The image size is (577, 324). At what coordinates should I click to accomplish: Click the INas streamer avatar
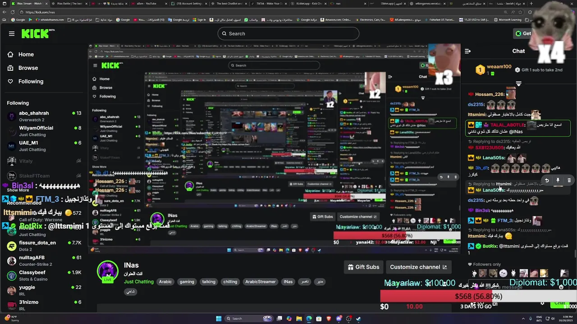coord(108,271)
